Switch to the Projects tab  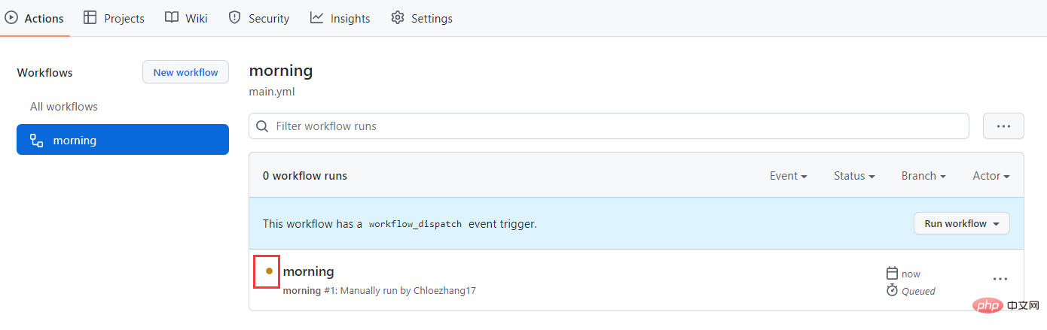[114, 18]
